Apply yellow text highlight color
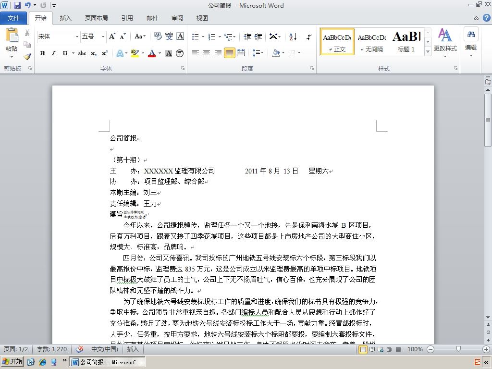The height and width of the screenshot is (369, 492). (x=135, y=53)
